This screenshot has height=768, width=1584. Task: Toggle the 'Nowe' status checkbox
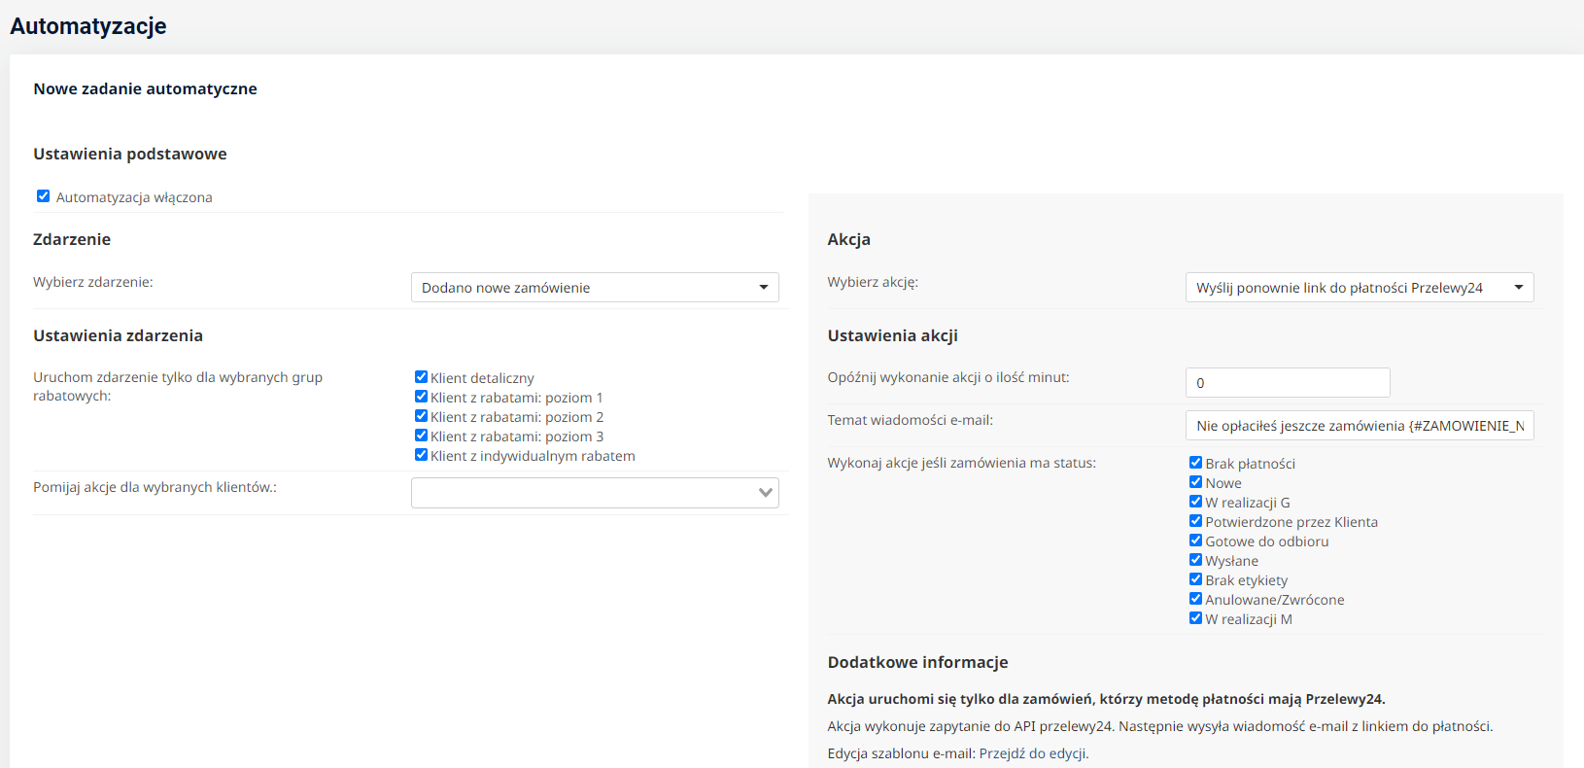(1195, 482)
